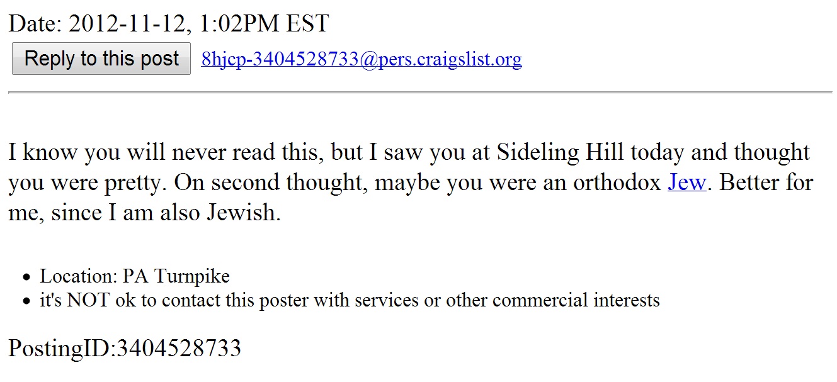The height and width of the screenshot is (382, 837).
Task: Open the pers.craigslist.org reply email link
Action: (362, 60)
